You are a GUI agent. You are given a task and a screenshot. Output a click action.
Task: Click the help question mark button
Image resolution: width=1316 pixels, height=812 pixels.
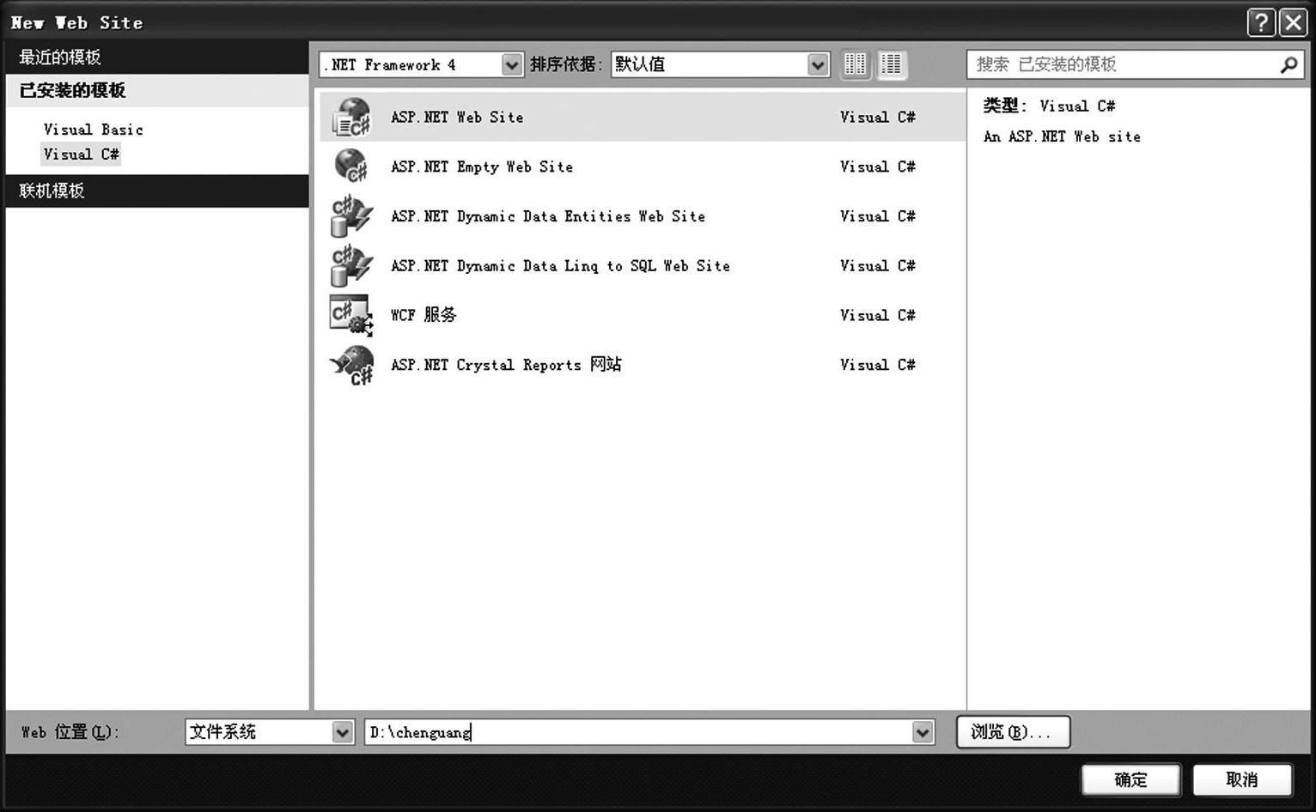(x=1260, y=22)
